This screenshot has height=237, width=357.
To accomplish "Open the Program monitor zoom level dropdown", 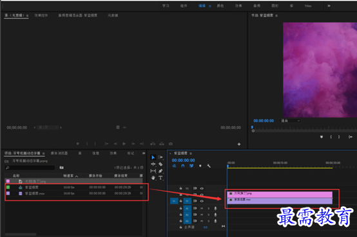I will click(290, 121).
